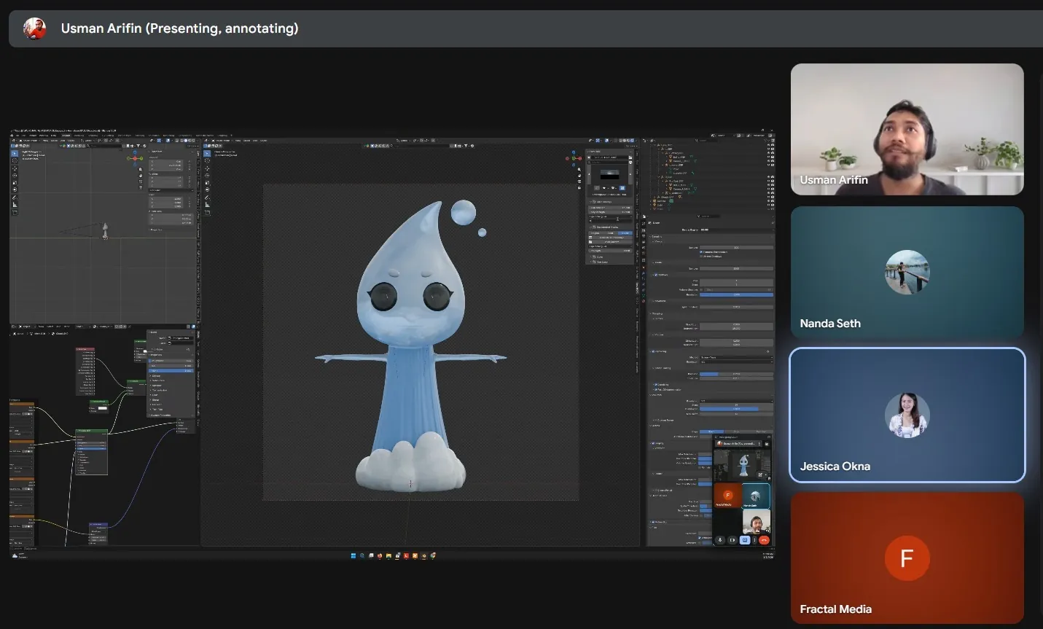Select the Scale tool in left viewport
This screenshot has width=1043, height=629.
(x=15, y=183)
